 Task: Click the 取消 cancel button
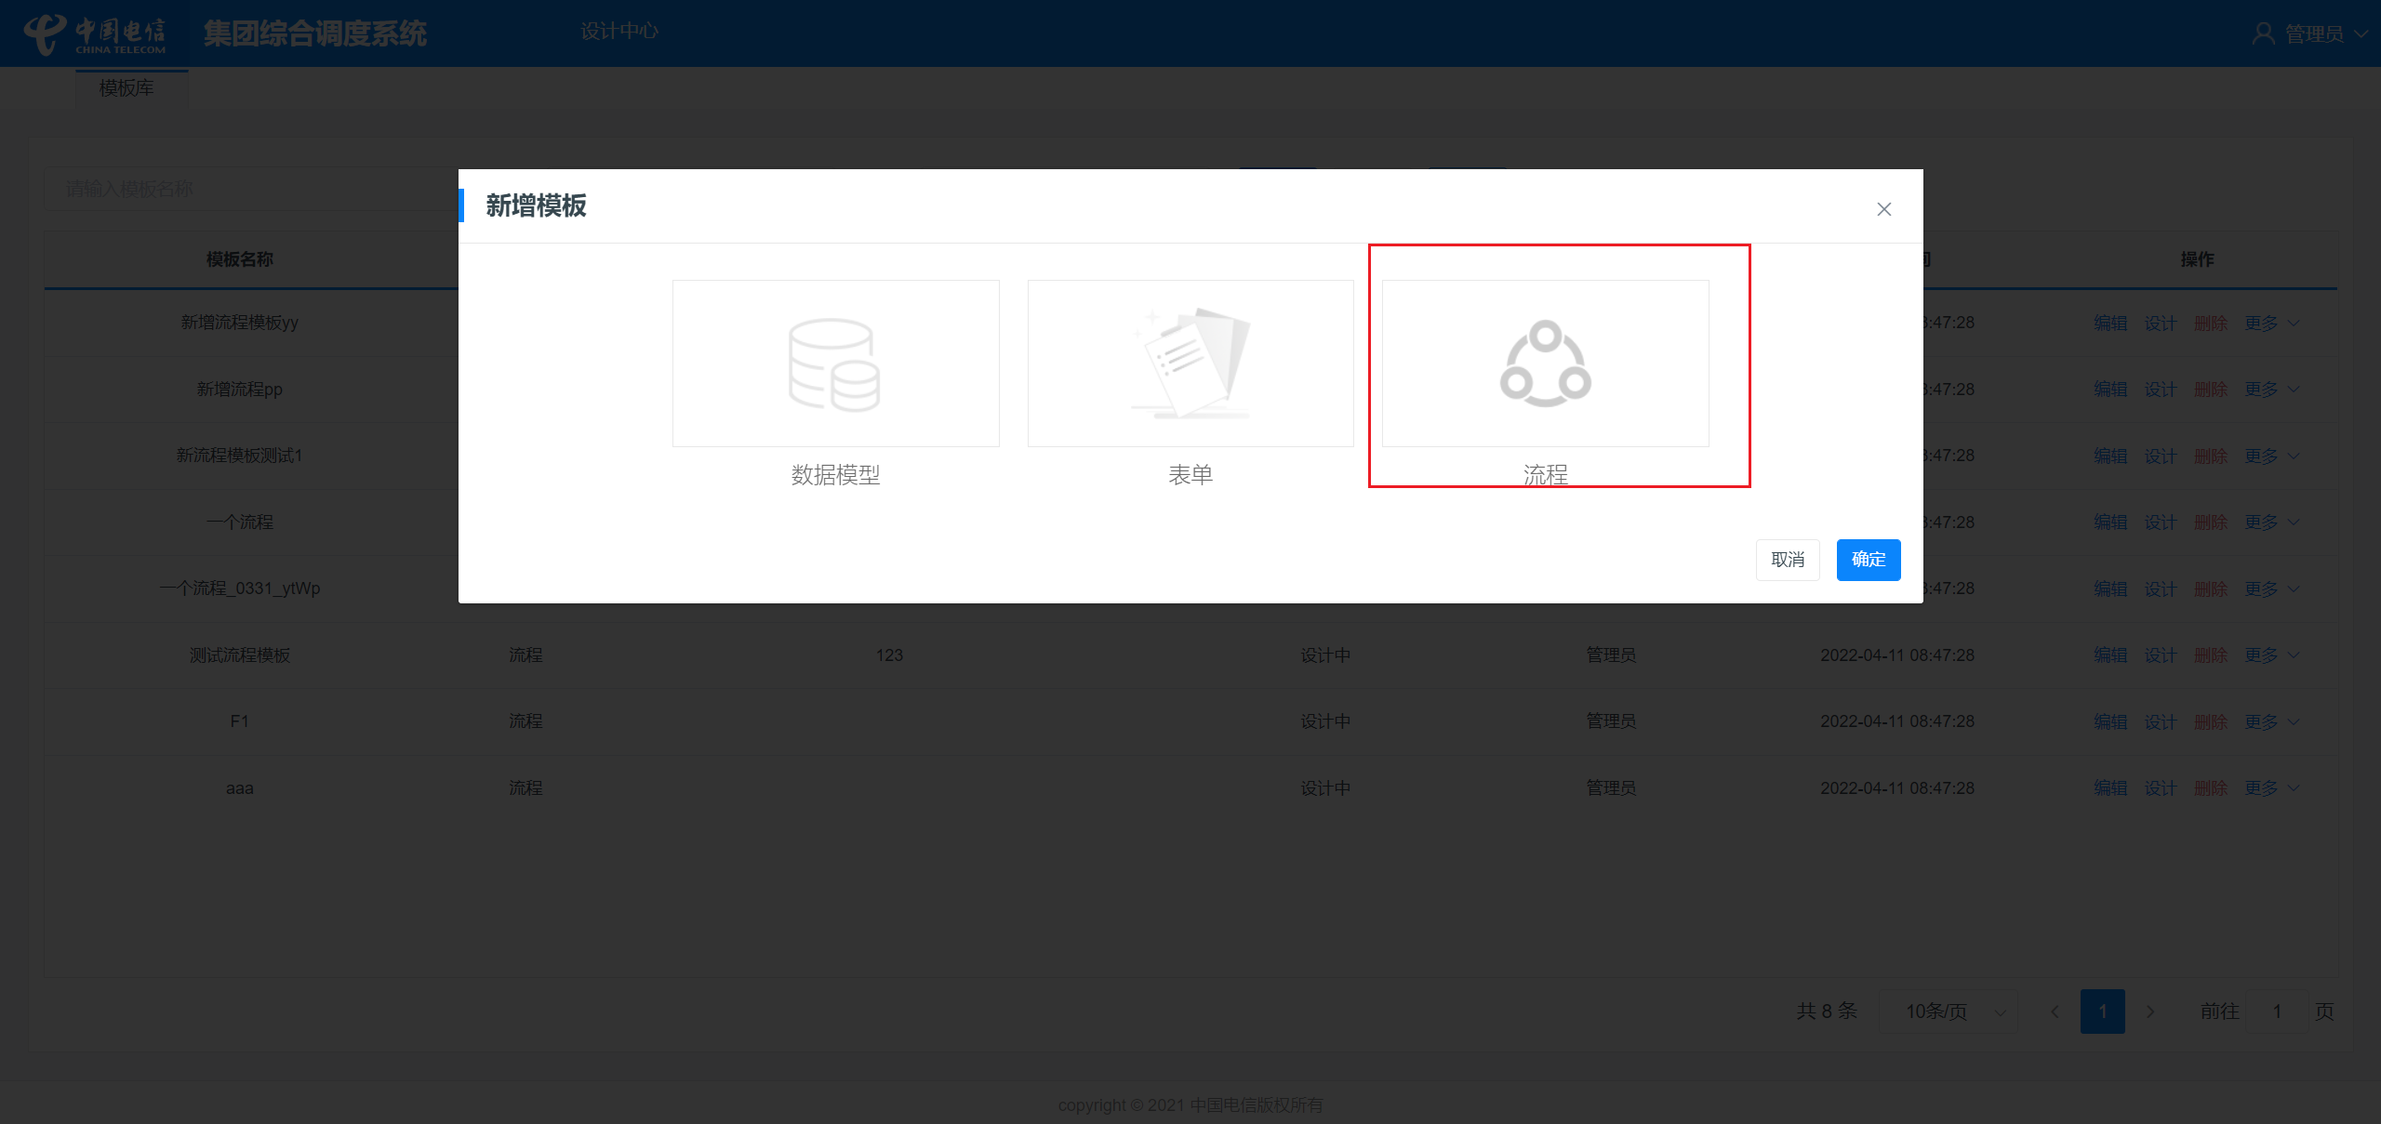[1787, 560]
